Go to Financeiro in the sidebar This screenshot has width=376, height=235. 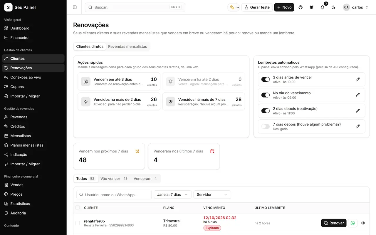(33, 38)
